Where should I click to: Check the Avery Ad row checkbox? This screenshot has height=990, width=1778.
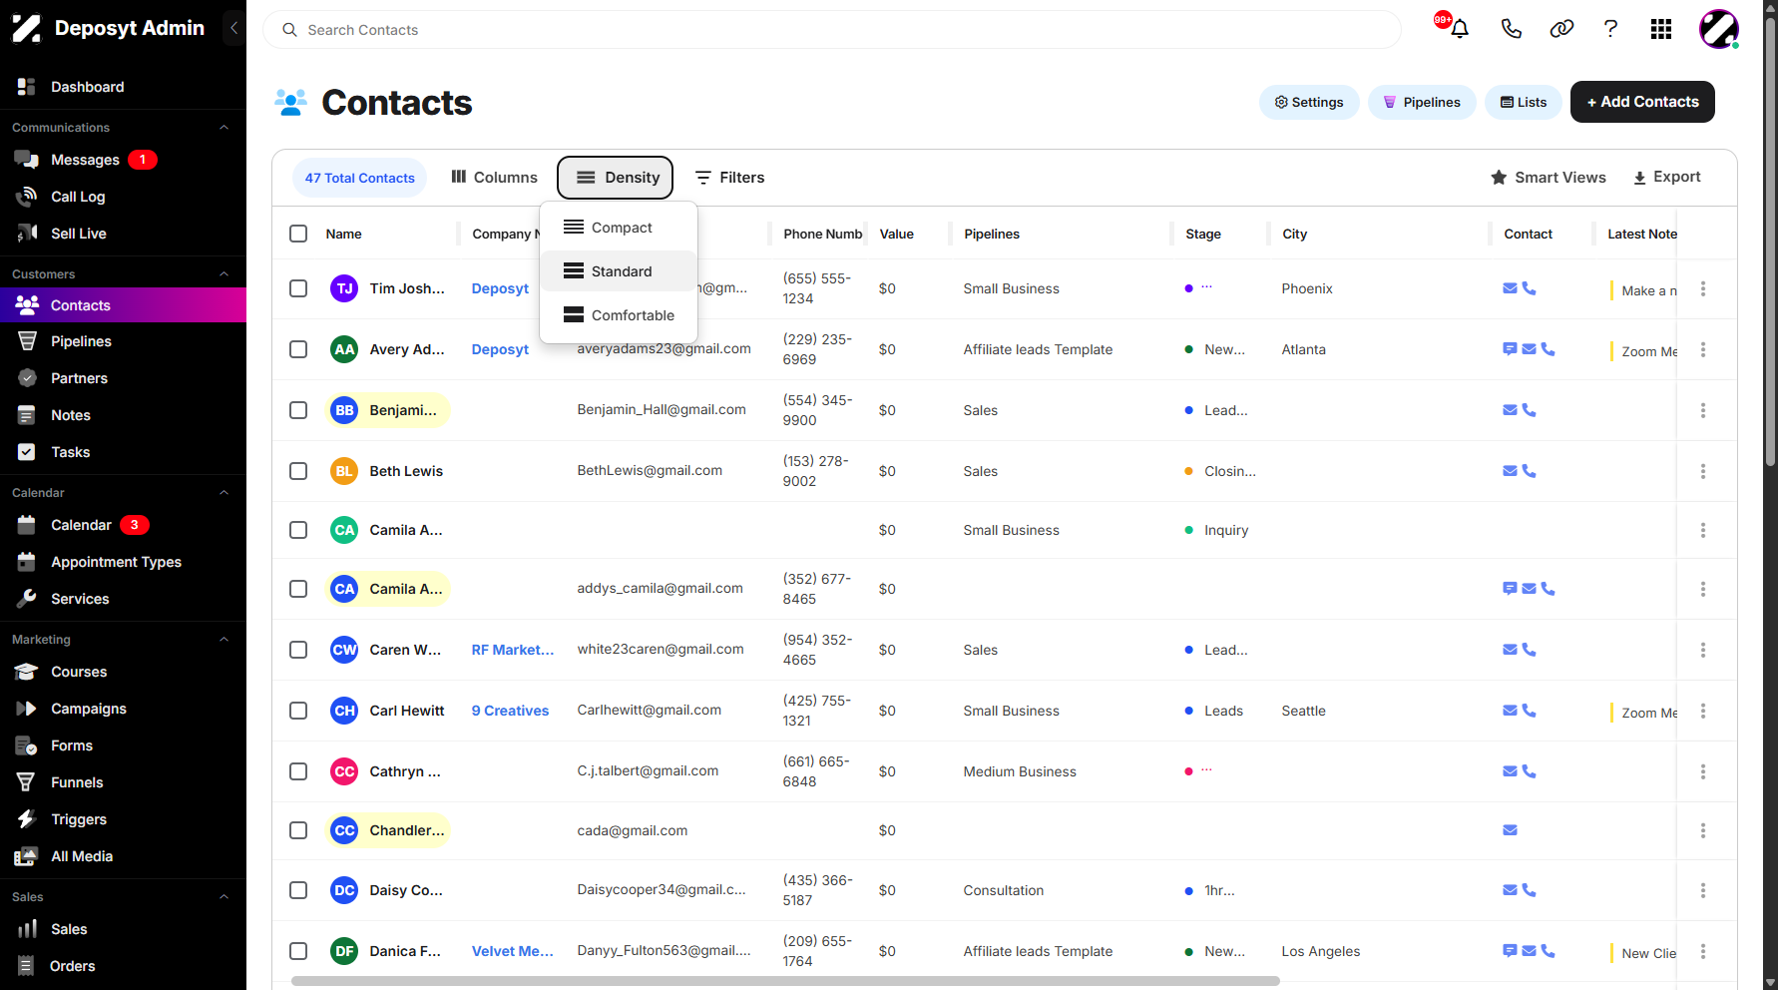[298, 349]
